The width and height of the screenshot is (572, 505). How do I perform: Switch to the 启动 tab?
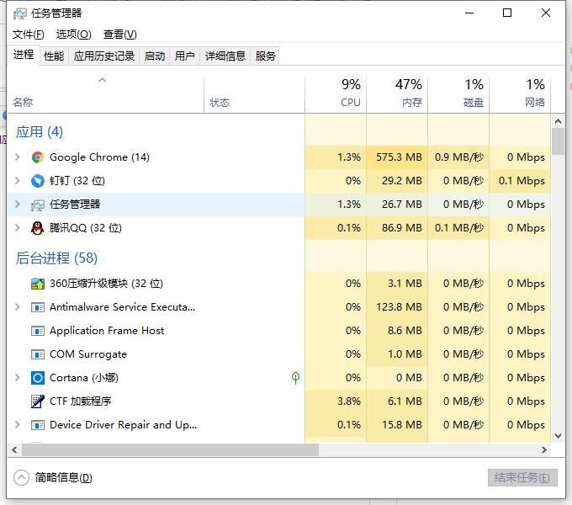coord(155,56)
